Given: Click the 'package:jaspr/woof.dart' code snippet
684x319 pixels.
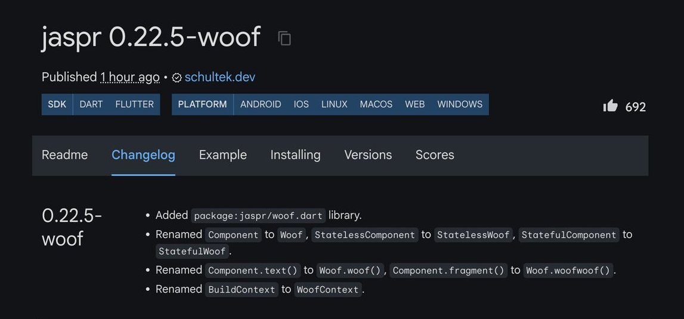Looking at the screenshot, I should (258, 216).
